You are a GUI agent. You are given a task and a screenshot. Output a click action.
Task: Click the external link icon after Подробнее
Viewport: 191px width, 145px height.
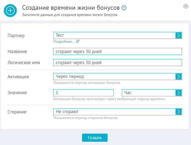[78, 41]
